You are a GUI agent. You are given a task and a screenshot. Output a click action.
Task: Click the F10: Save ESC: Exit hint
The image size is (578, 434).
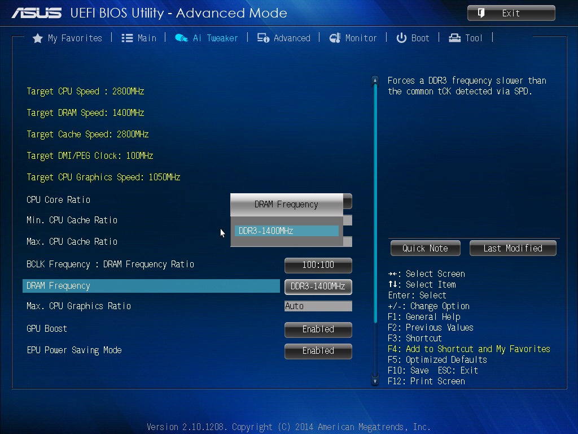pos(433,371)
